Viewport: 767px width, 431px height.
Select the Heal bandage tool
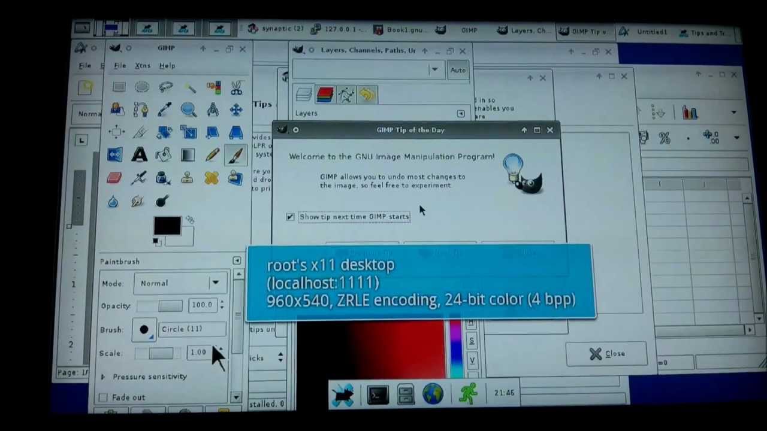pos(211,178)
